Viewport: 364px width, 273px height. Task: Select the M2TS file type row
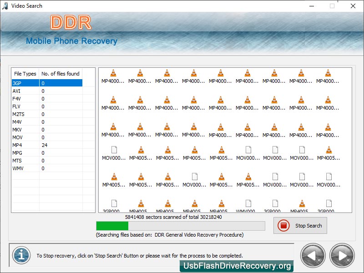47,114
